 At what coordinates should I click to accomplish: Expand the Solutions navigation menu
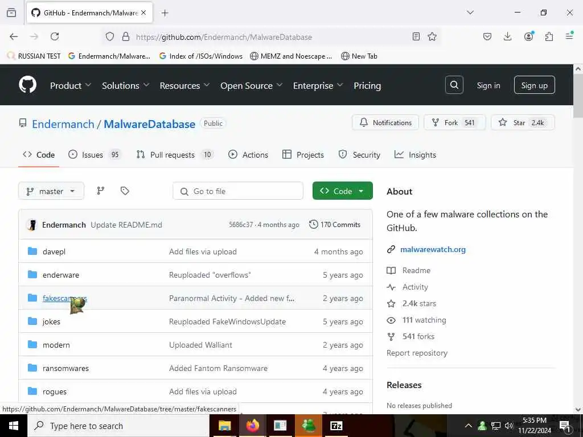126,85
